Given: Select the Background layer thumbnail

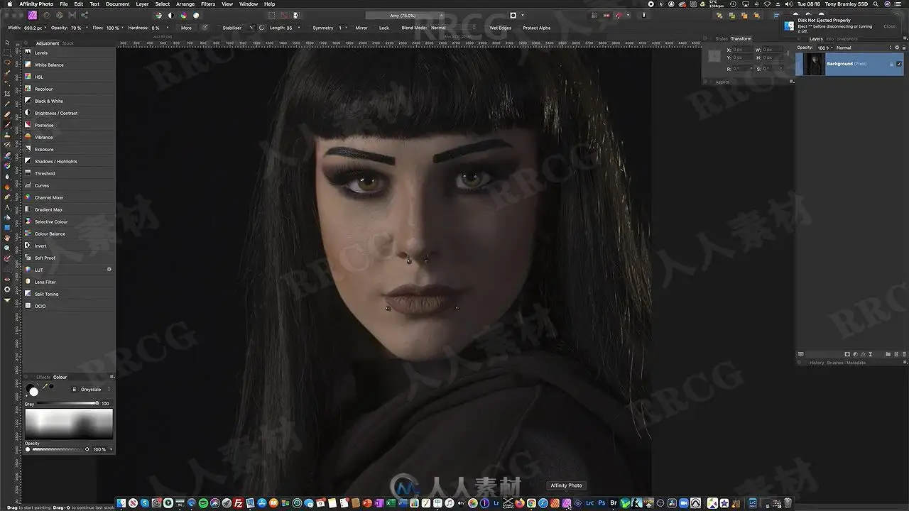Looking at the screenshot, I should 814,64.
